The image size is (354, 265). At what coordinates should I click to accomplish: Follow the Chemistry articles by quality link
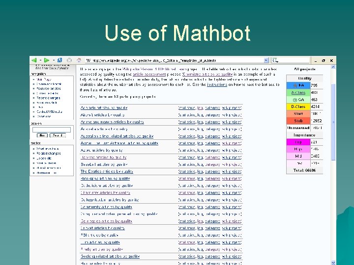coord(207,74)
